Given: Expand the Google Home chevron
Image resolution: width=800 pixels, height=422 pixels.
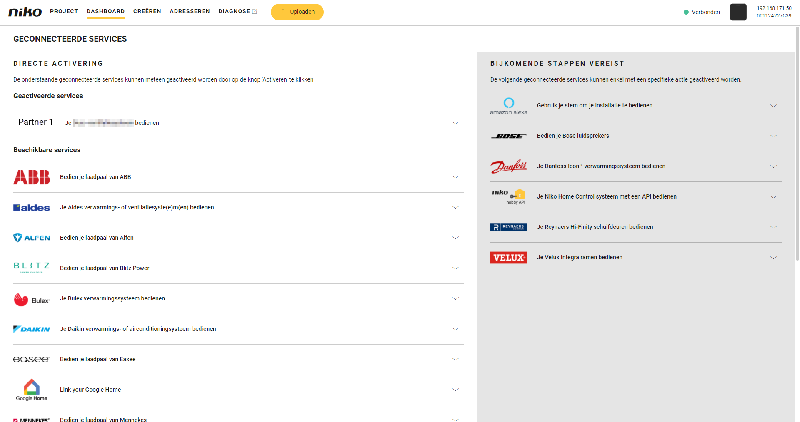Looking at the screenshot, I should (455, 390).
